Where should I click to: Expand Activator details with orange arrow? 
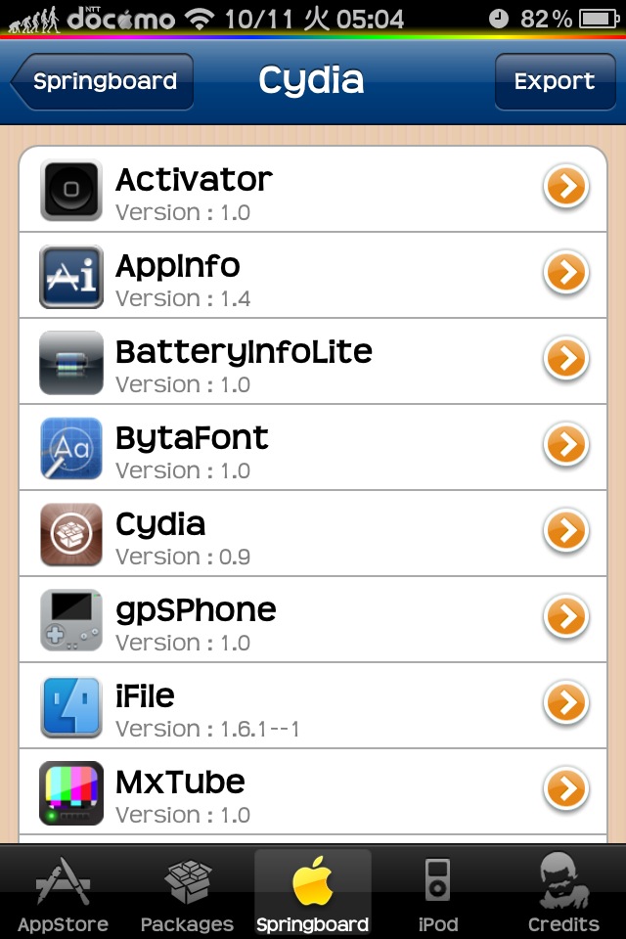(566, 186)
